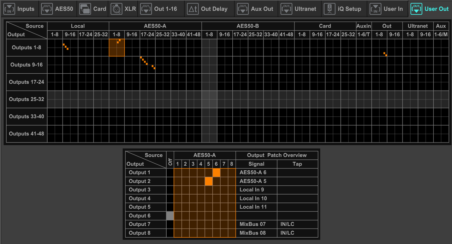
Task: Open the Aux Out tab
Action: click(256, 9)
